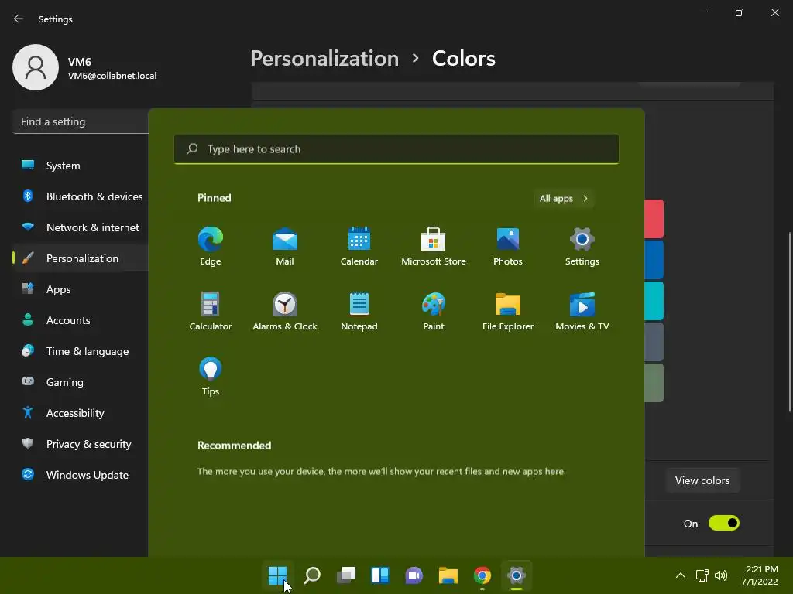Open Settings from pinned apps
This screenshot has height=594, width=793.
point(582,247)
